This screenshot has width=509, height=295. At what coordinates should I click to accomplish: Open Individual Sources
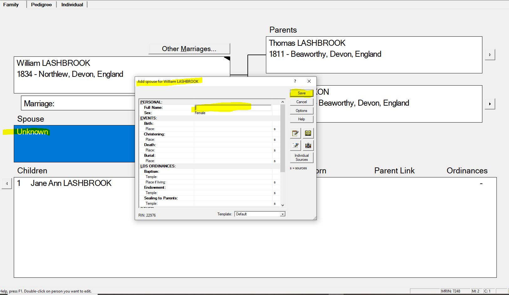pos(302,157)
